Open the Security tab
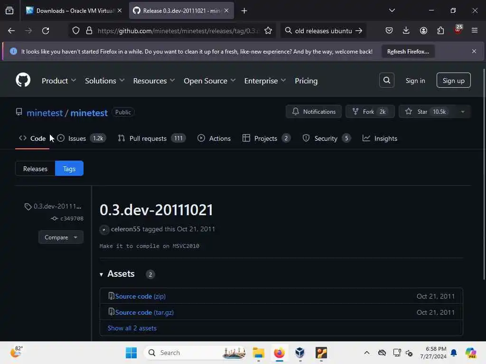Viewport: 486px width, 364px height. pyautogui.click(x=327, y=138)
